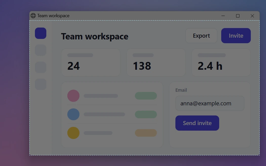
Task: Click the green status pill beside the pink avatar
Action: [x=146, y=96]
